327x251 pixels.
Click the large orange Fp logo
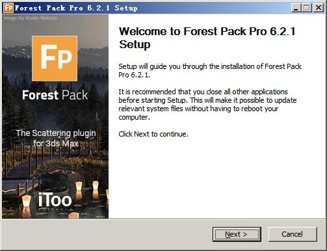(x=55, y=59)
